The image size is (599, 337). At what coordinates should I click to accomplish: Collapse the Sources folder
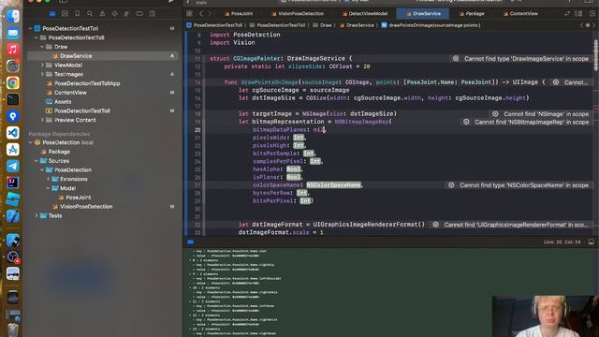pyautogui.click(x=37, y=161)
